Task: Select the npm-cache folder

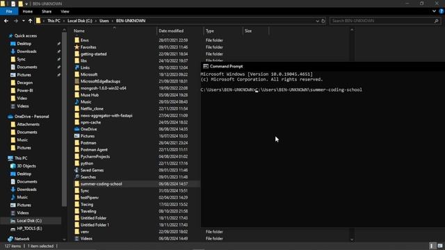Action: pyautogui.click(x=90, y=122)
